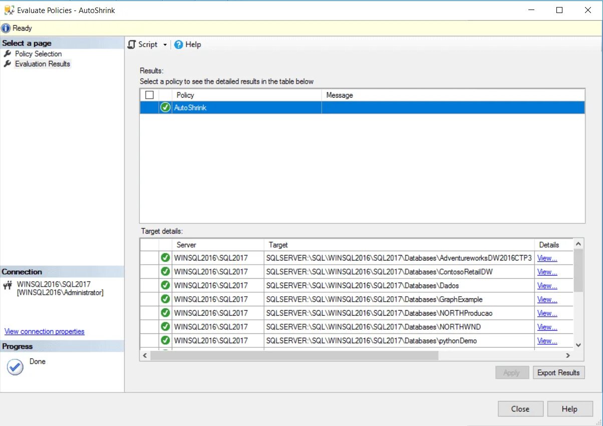
Task: Click the AutoShrink policy green check icon
Action: pos(165,107)
